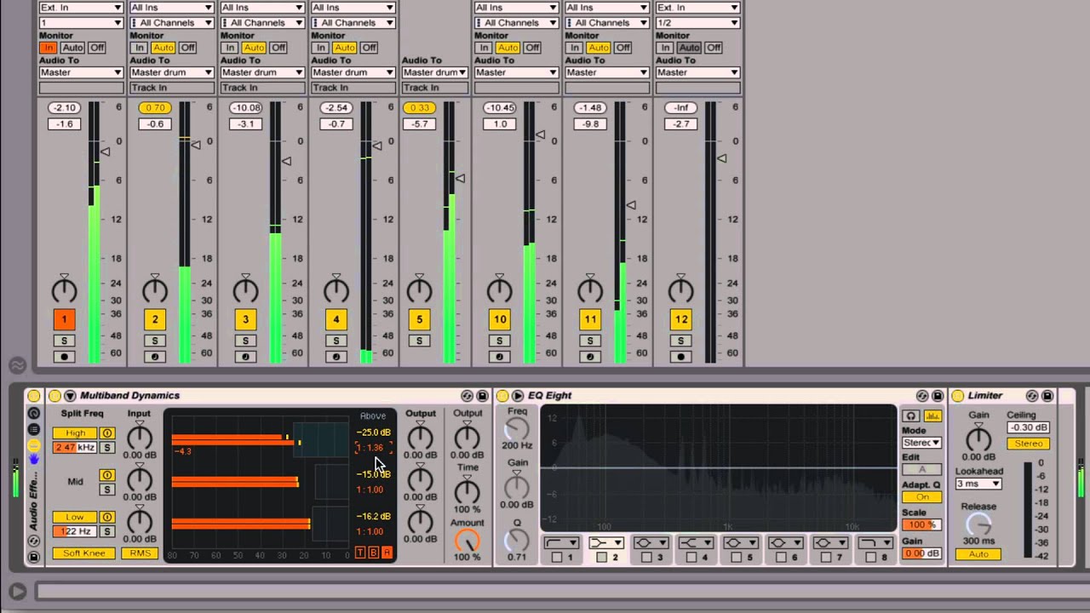
Task: Click EQ Eight Scale 100 % field
Action: [921, 524]
